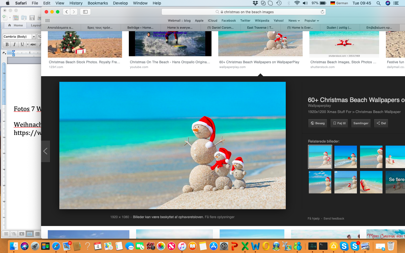Click the Del share button
The height and width of the screenshot is (253, 405).
[381, 123]
